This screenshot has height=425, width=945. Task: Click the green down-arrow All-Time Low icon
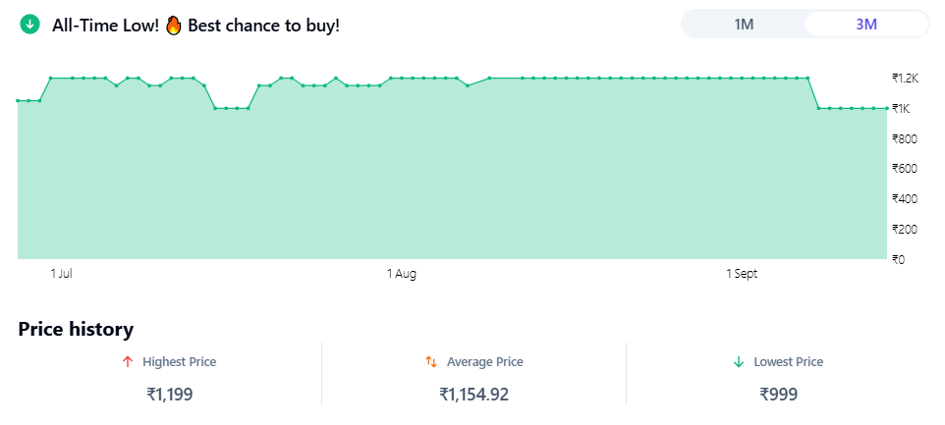[29, 25]
